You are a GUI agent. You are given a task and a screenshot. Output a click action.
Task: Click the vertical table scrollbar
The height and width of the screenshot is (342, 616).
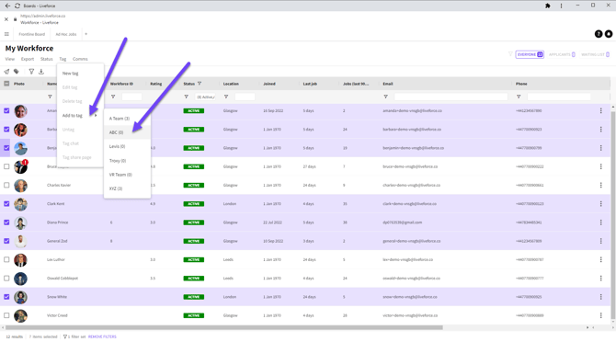[613, 215]
